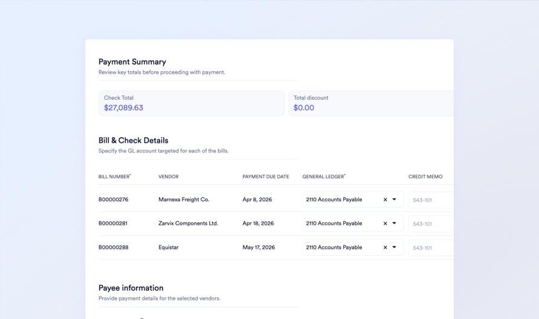Open ledger dropdown arrow for Zarvix Components Ltd.

point(395,224)
